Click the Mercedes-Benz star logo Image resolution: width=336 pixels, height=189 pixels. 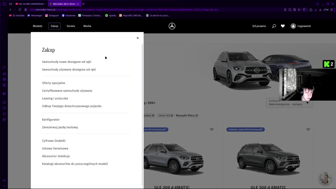(172, 26)
